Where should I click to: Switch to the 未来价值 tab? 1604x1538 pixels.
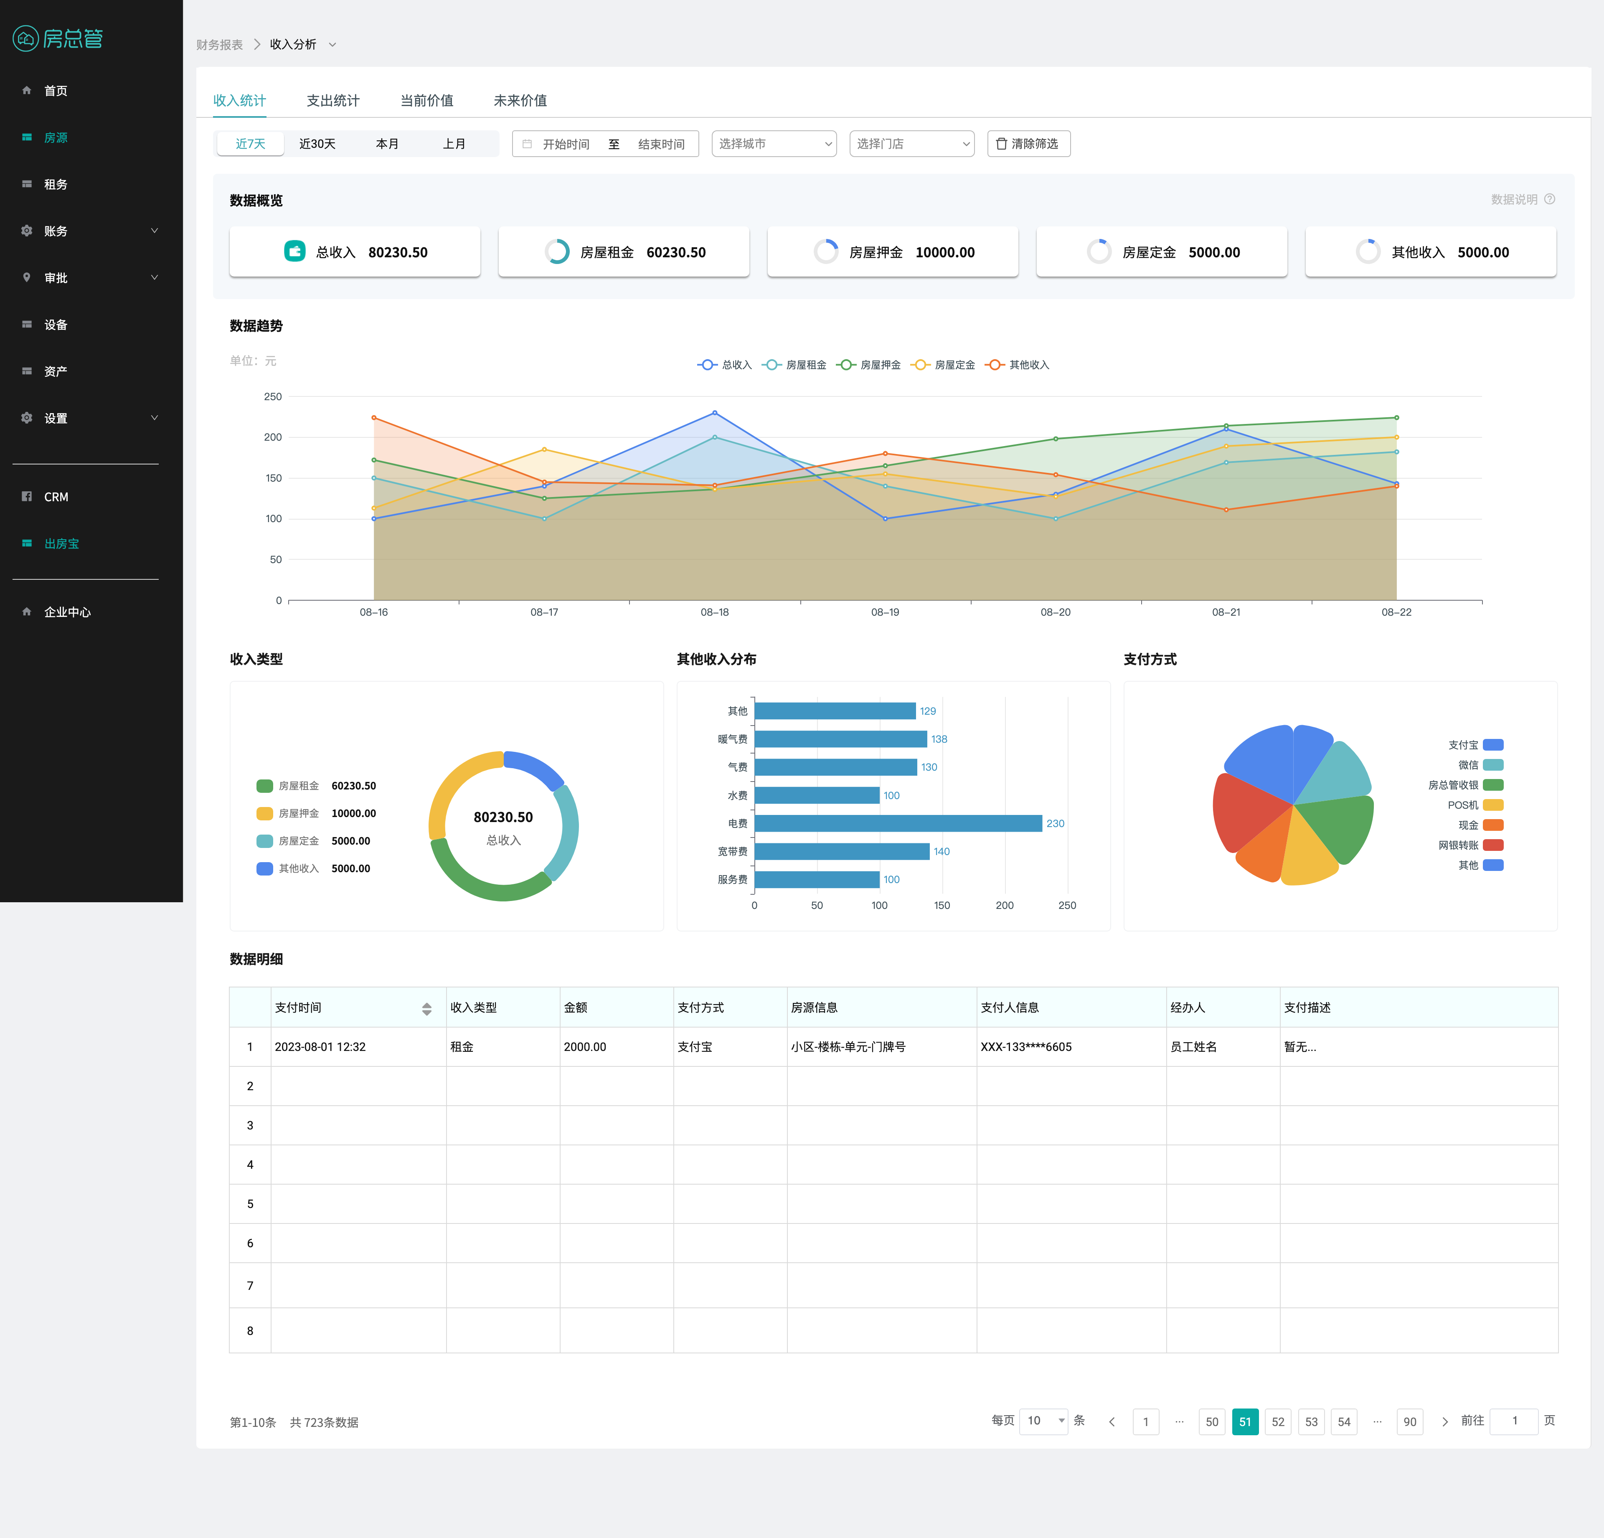tap(520, 101)
